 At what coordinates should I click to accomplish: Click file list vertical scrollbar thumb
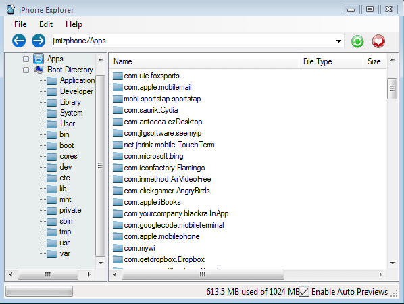(x=393, y=88)
